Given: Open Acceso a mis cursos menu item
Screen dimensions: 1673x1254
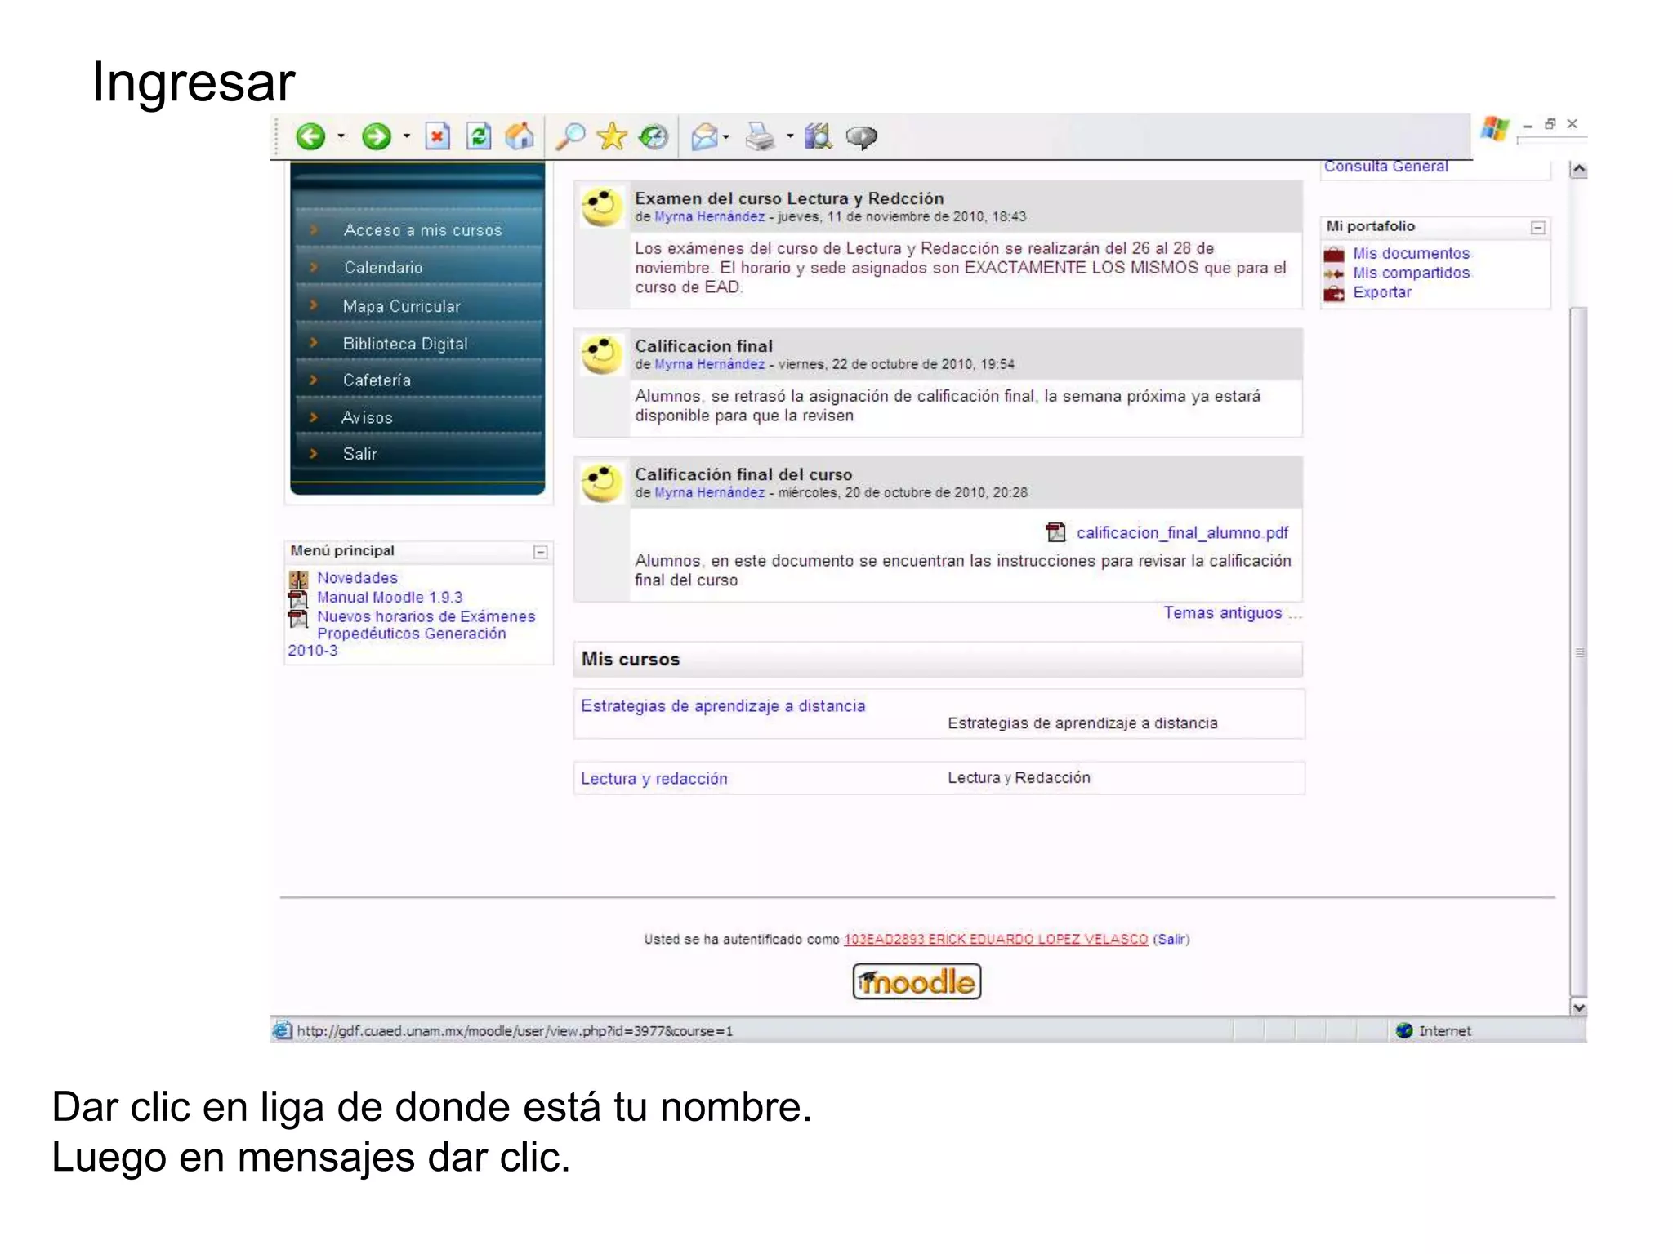Looking at the screenshot, I should coord(422,230).
